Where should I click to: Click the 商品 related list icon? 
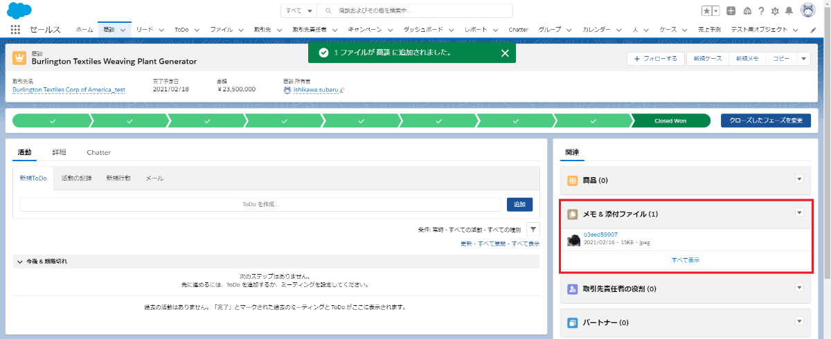tap(573, 181)
